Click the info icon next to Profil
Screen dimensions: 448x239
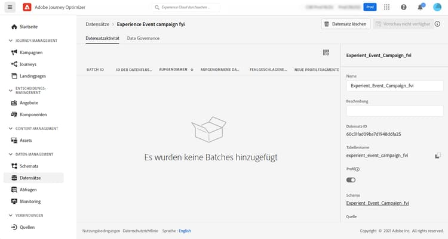[x=357, y=169]
